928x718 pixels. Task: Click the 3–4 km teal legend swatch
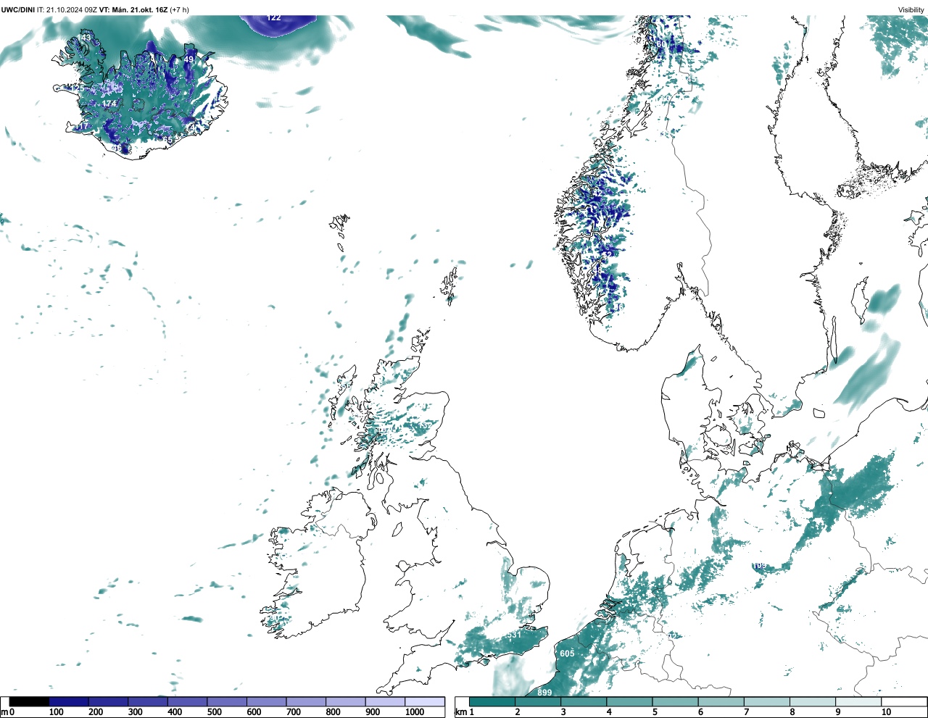(584, 701)
